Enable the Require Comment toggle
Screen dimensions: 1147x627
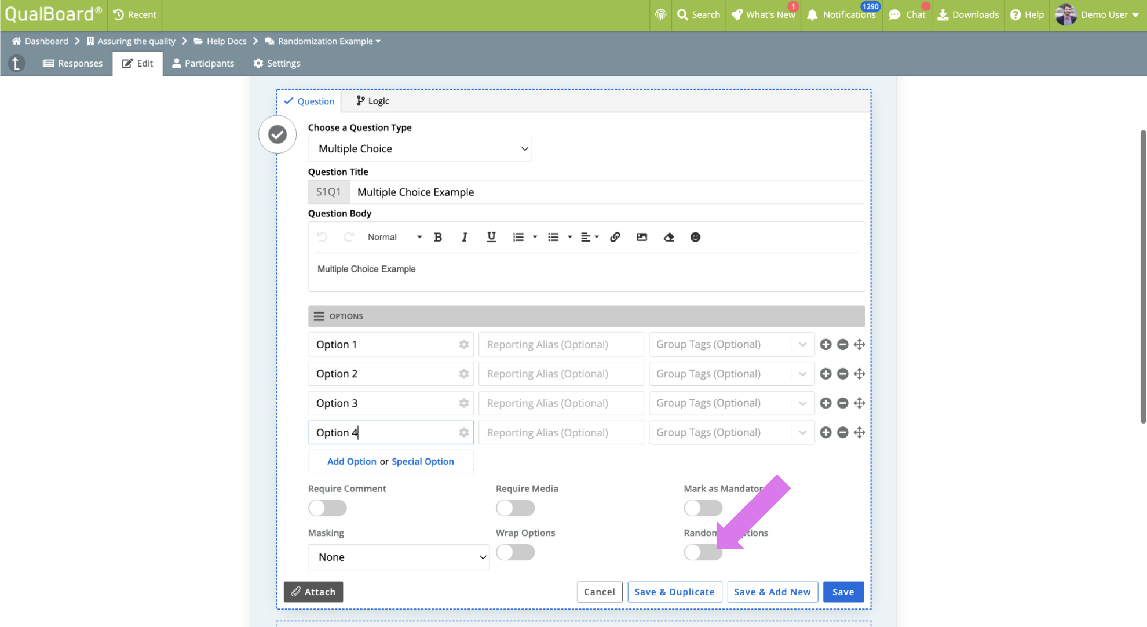click(x=327, y=508)
